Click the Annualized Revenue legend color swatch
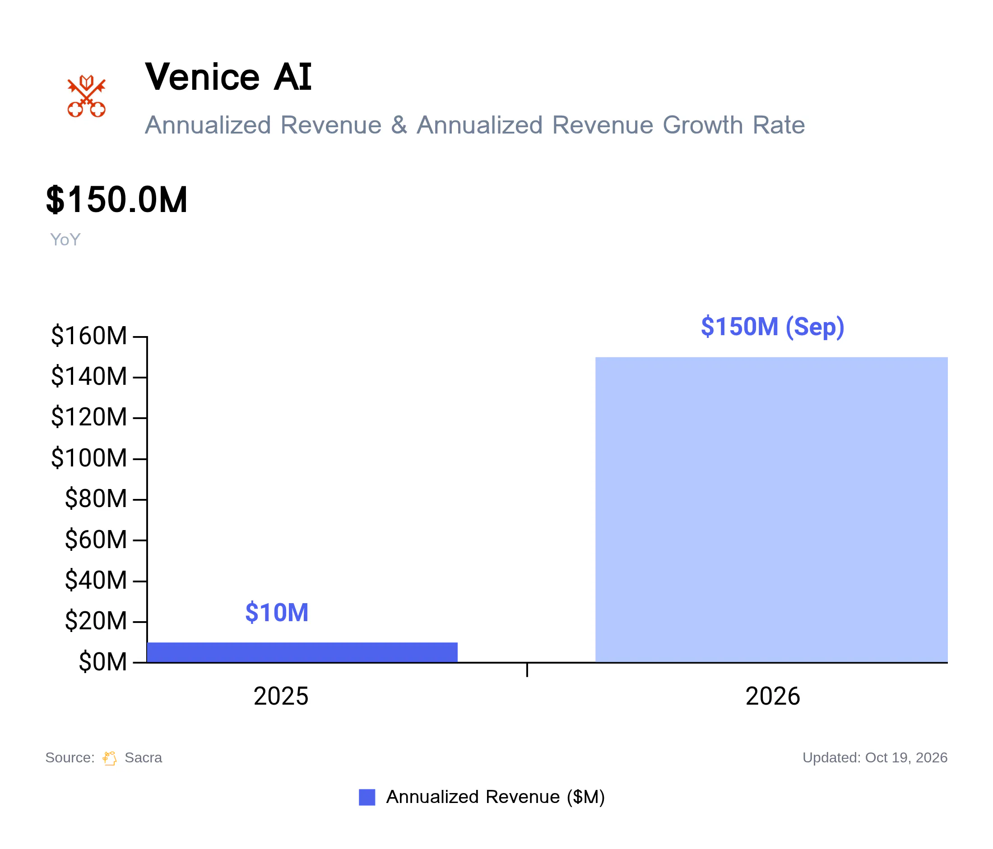Image resolution: width=993 pixels, height=849 pixels. click(x=367, y=797)
